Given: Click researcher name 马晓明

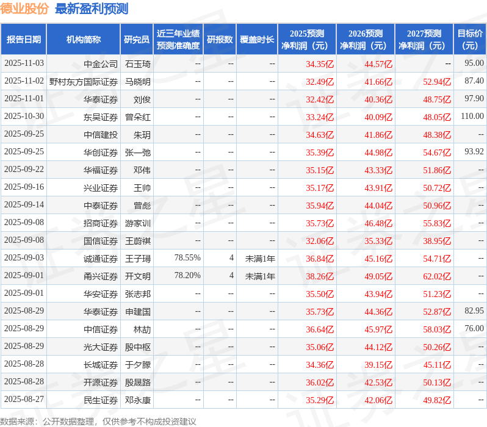Looking at the screenshot, I should (138, 82).
